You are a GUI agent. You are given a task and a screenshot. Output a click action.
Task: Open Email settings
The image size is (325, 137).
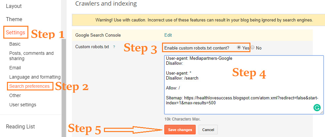point(15,68)
